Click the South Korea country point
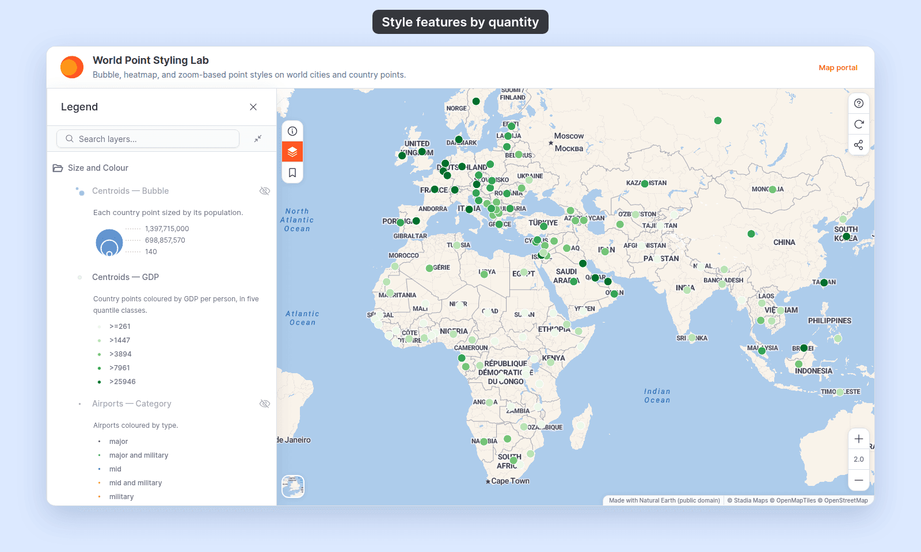Screen dimensions: 921x552 pos(847,236)
